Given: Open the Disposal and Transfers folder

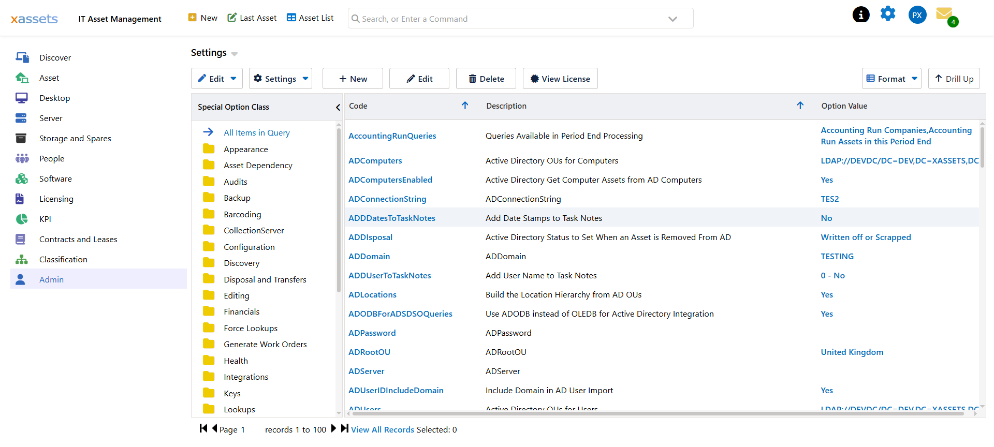Looking at the screenshot, I should pyautogui.click(x=265, y=279).
